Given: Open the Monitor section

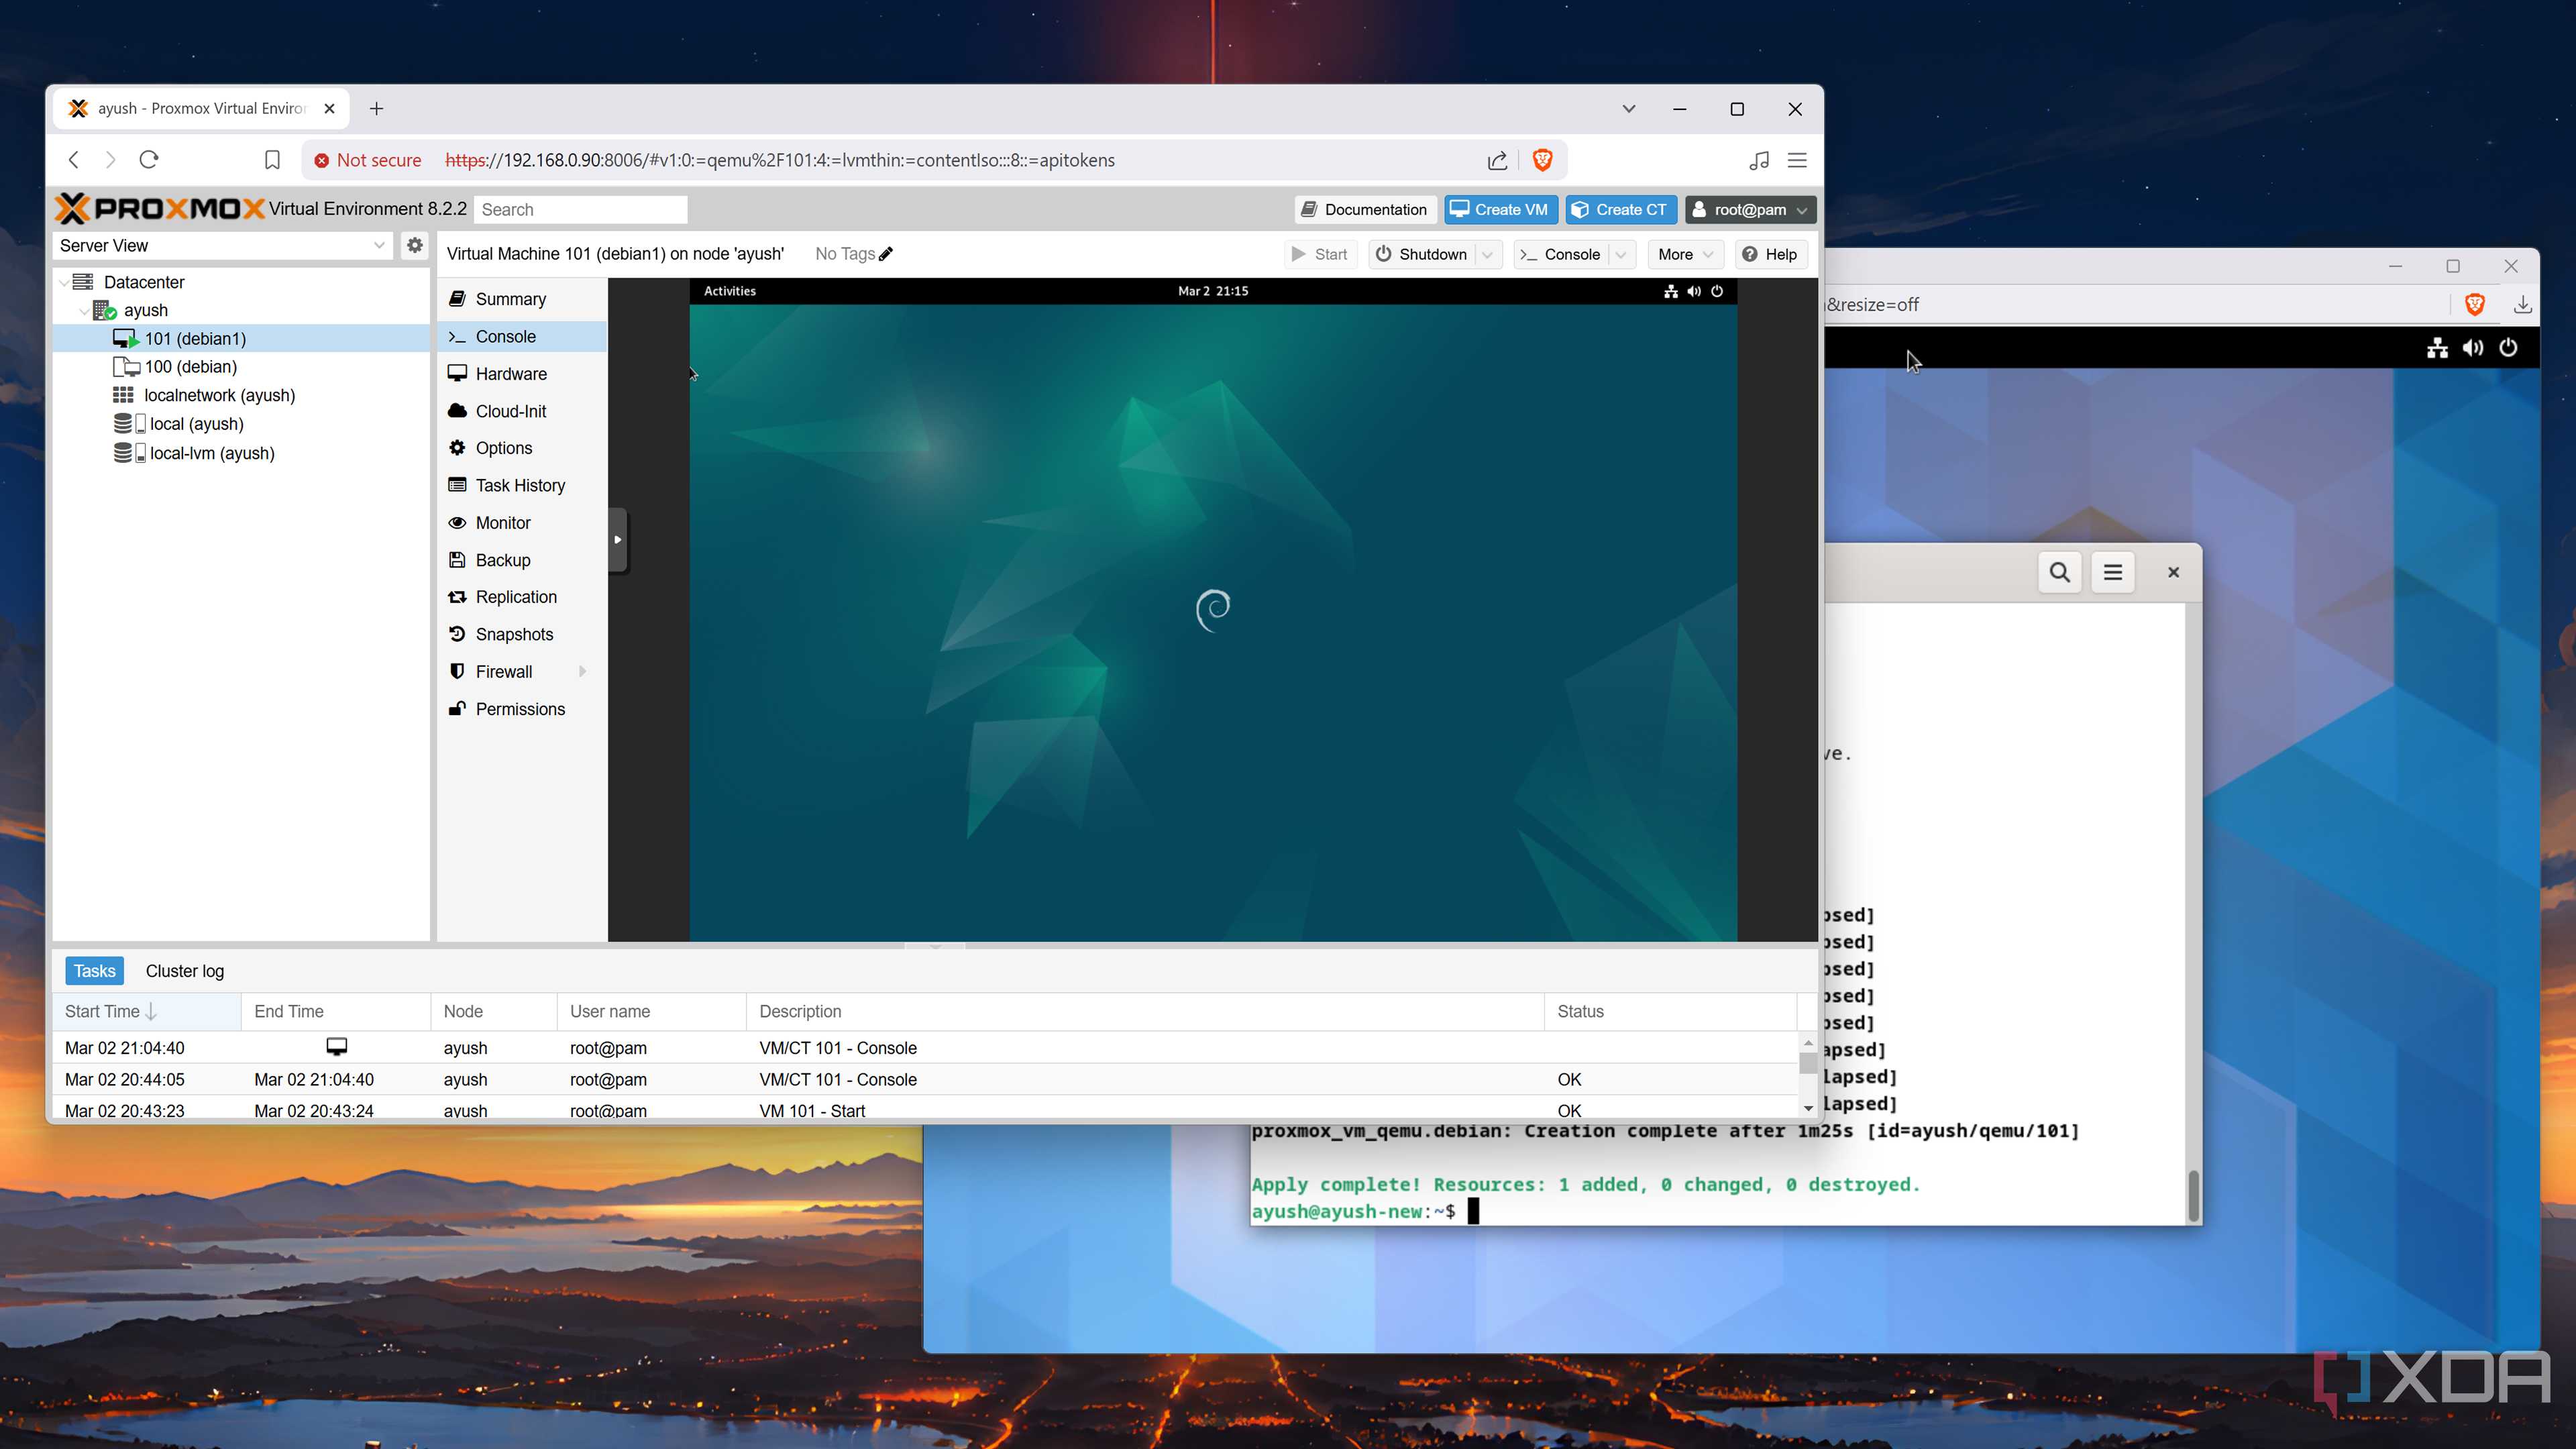Looking at the screenshot, I should (x=502, y=523).
